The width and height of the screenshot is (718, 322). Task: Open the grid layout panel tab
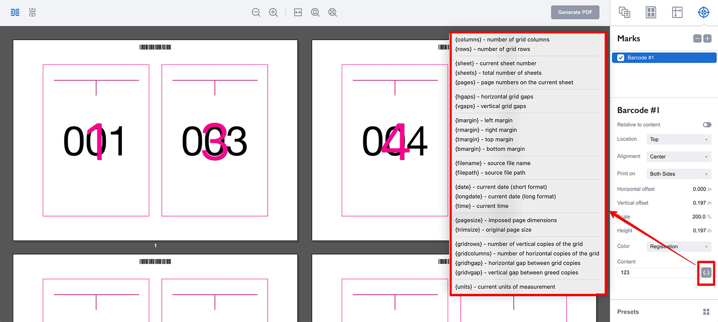pos(651,13)
